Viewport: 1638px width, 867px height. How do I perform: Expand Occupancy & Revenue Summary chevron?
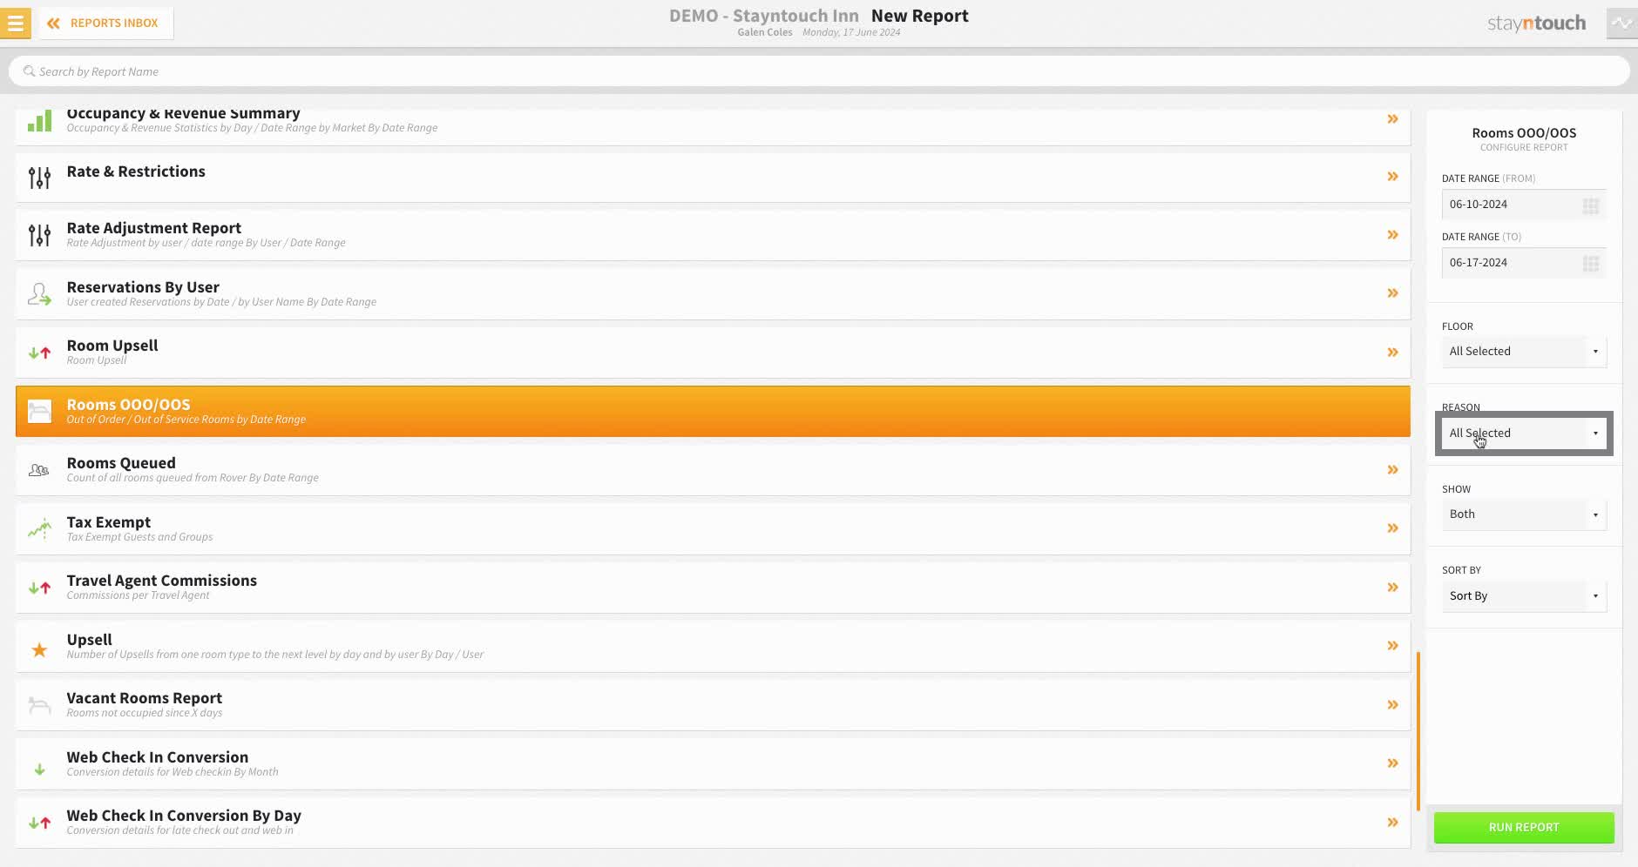coord(1392,119)
